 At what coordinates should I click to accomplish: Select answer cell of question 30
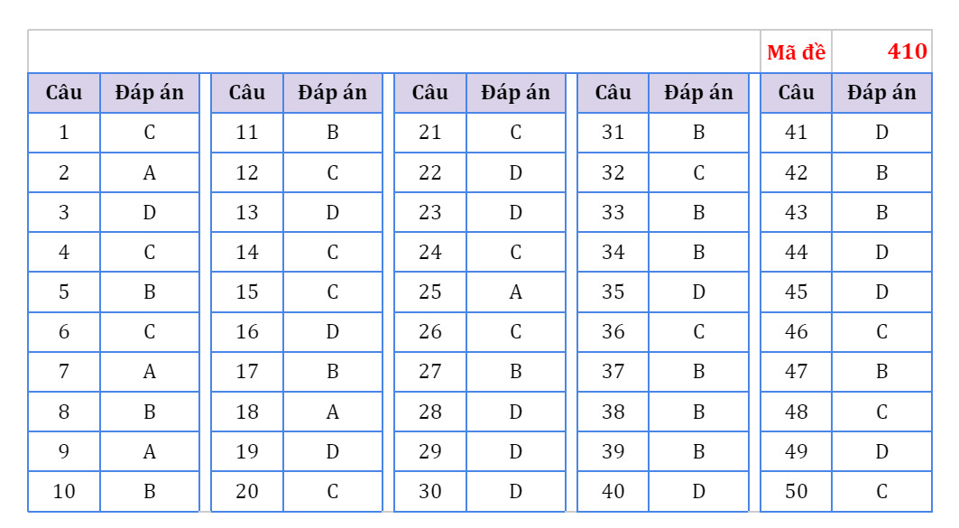point(515,491)
